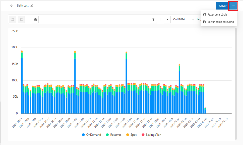Click the cloud upload icon

point(153,19)
